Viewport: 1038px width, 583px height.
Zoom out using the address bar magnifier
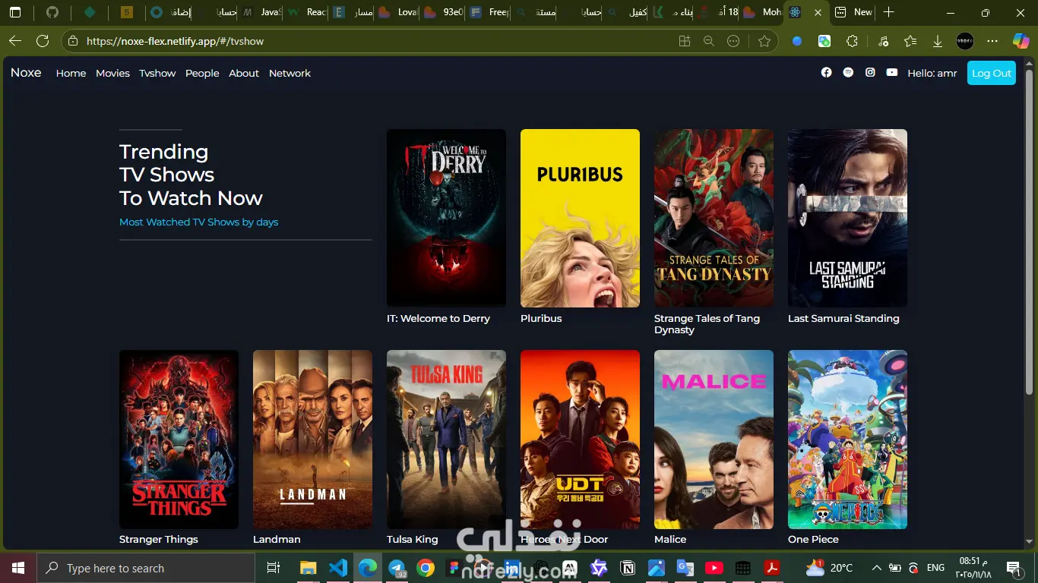pos(709,41)
